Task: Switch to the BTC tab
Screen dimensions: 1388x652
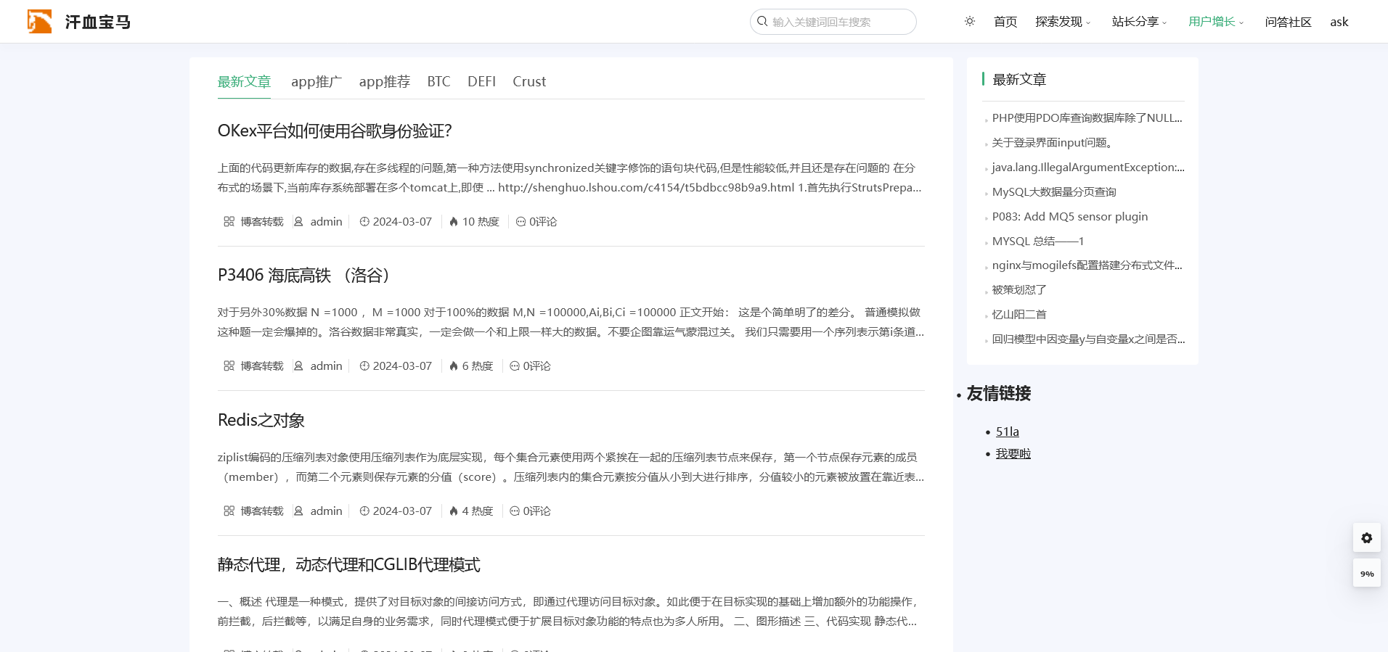Action: coord(438,82)
